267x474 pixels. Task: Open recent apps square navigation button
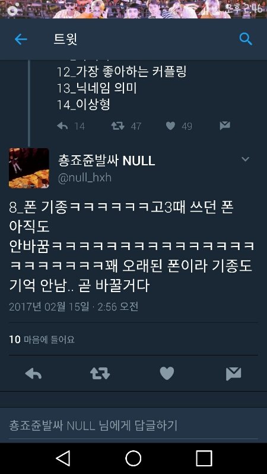pyautogui.click(x=204, y=458)
